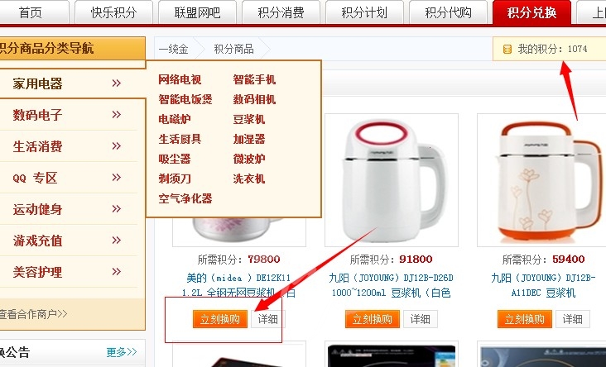Open the 快乐积分 tab
Viewport: 606px width, 367px height.
114,12
